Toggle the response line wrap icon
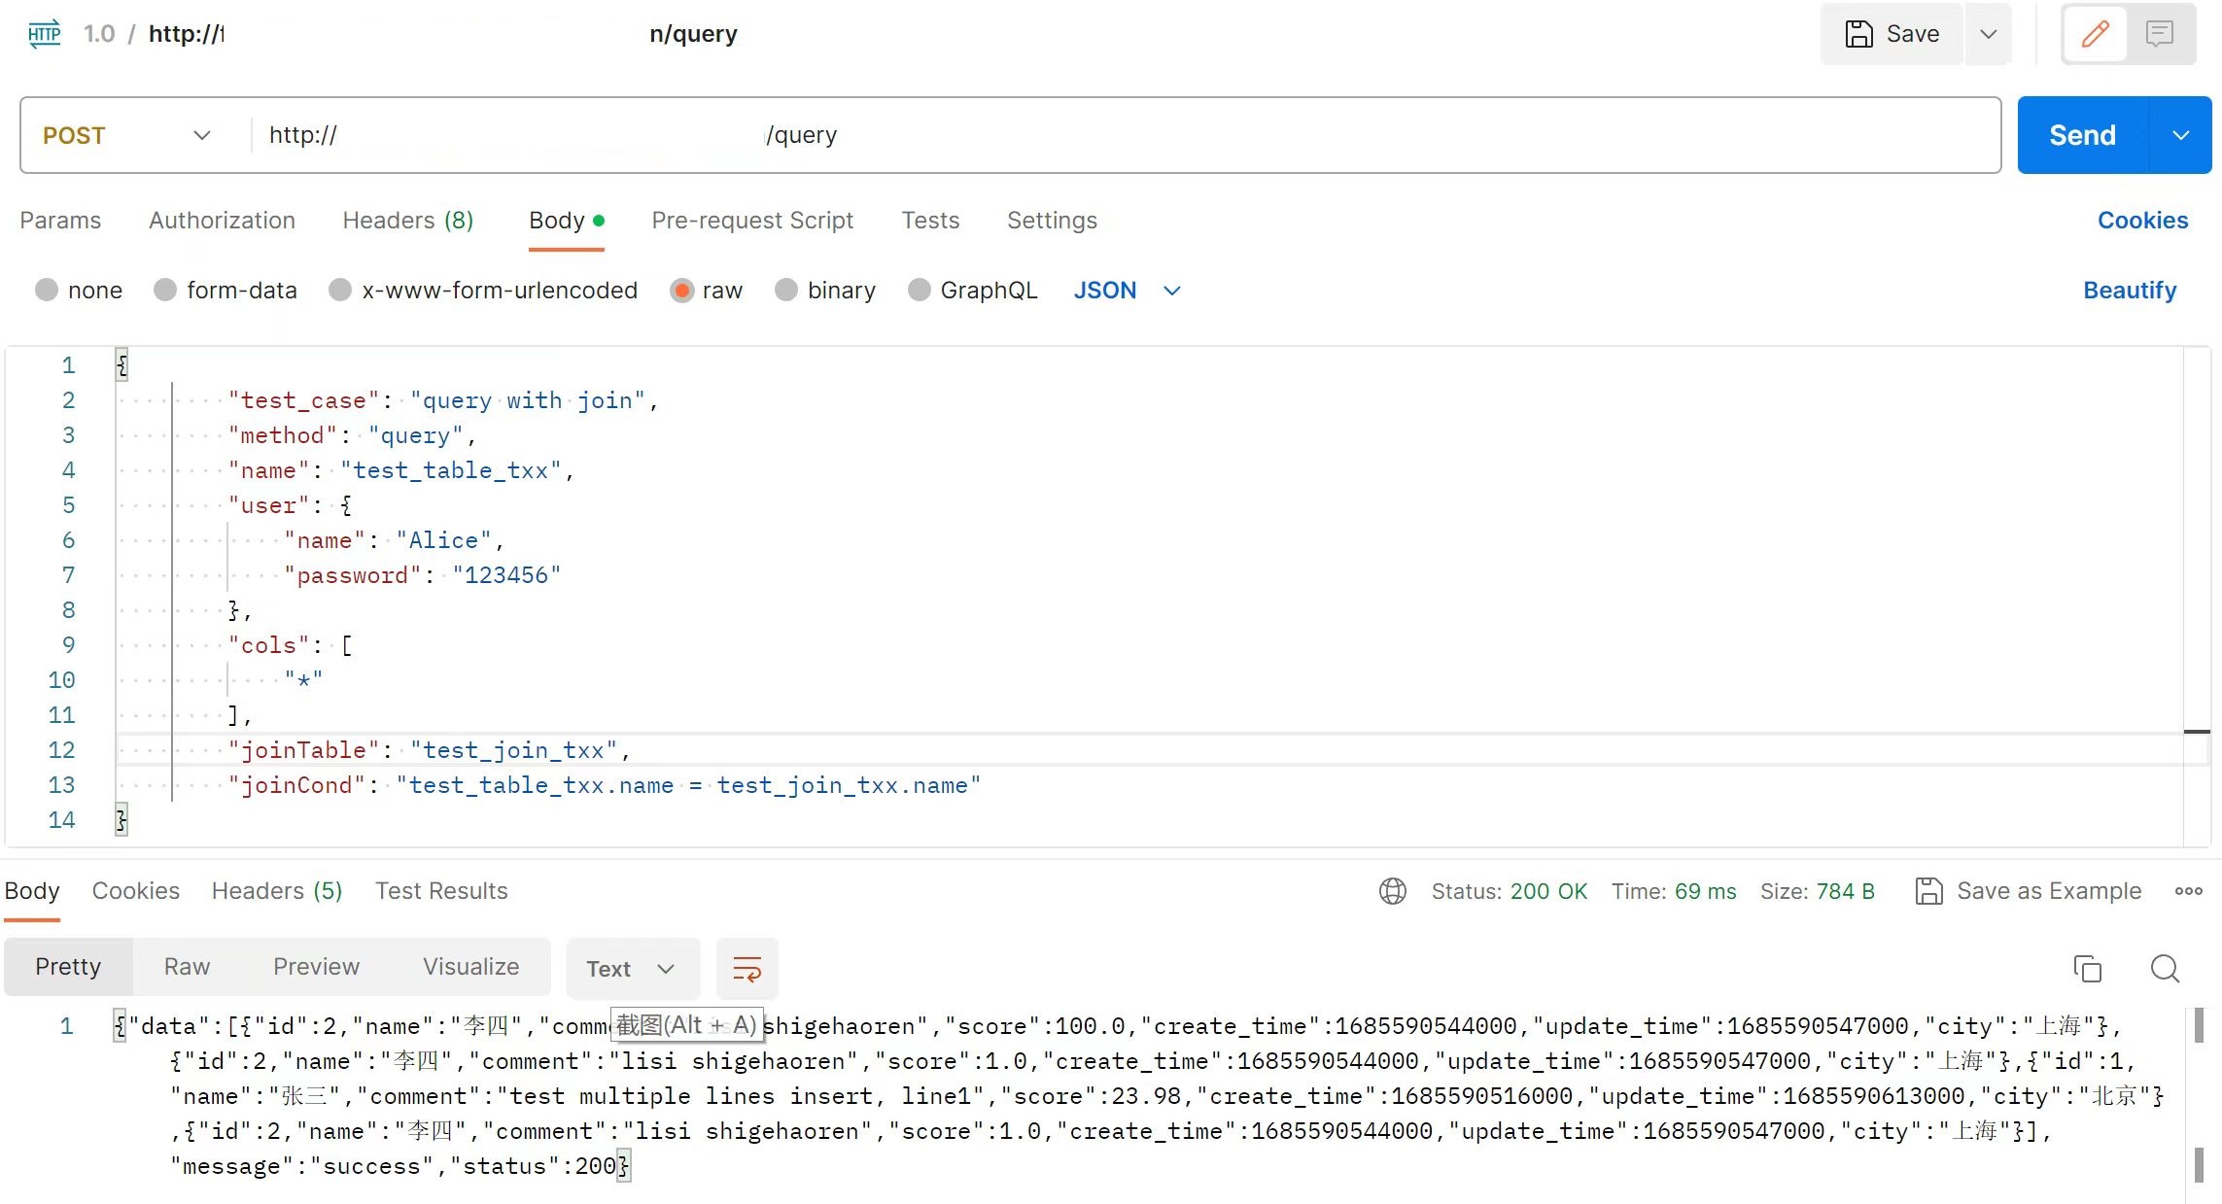The width and height of the screenshot is (2222, 1204). [x=746, y=969]
